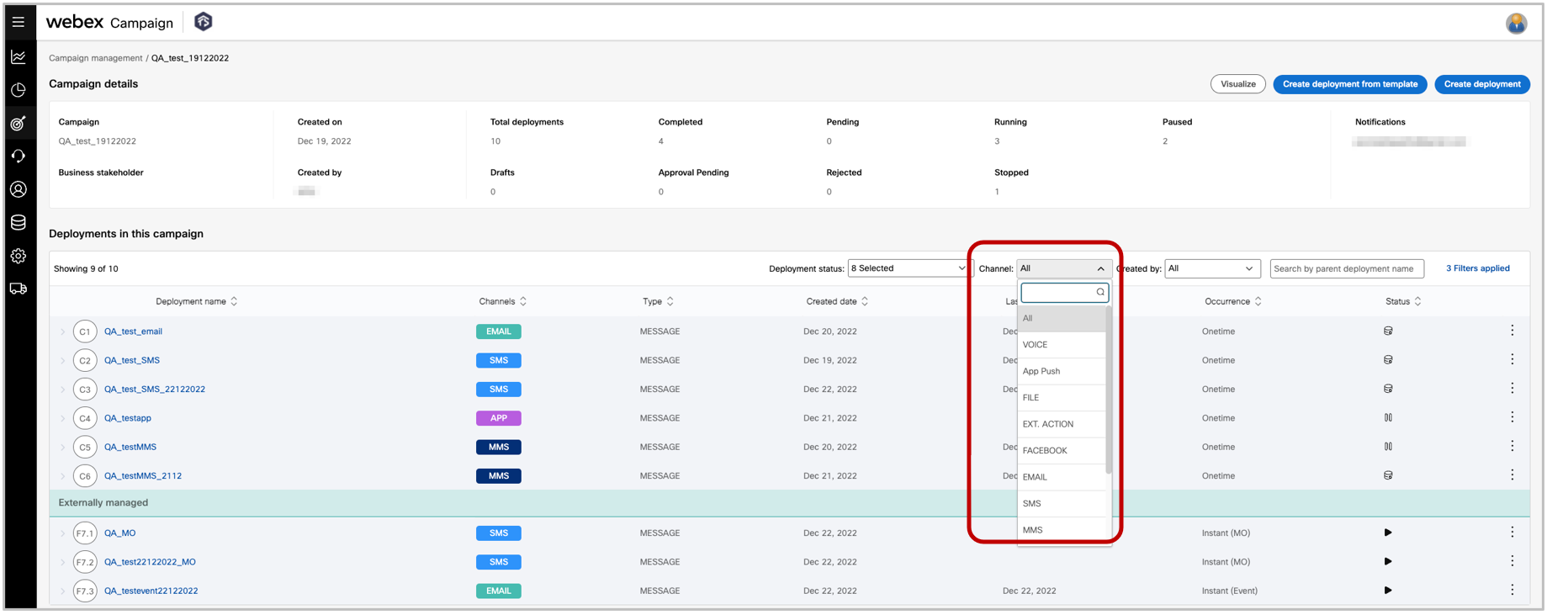Open the Created by filter dropdown
The image size is (1547, 615).
click(1212, 268)
